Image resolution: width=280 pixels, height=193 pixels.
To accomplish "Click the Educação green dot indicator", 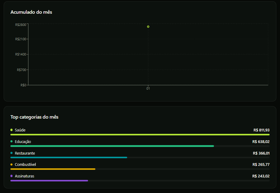I will [x=11, y=141].
